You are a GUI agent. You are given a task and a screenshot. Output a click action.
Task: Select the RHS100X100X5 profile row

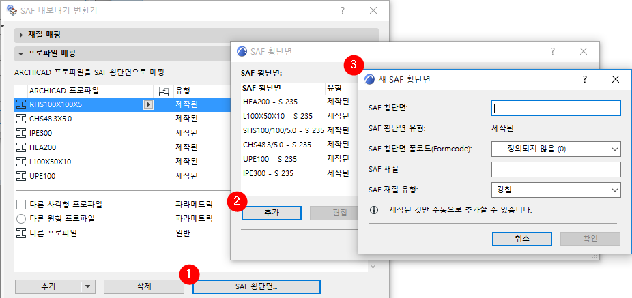[122, 104]
